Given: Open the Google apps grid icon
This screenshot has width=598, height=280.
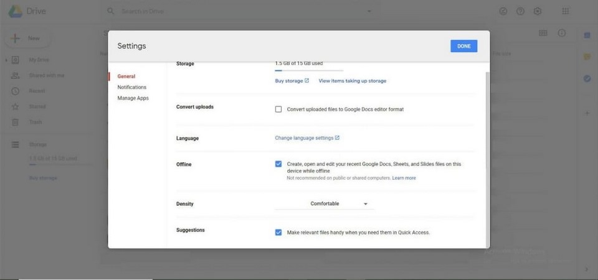Looking at the screenshot, I should tap(566, 11).
